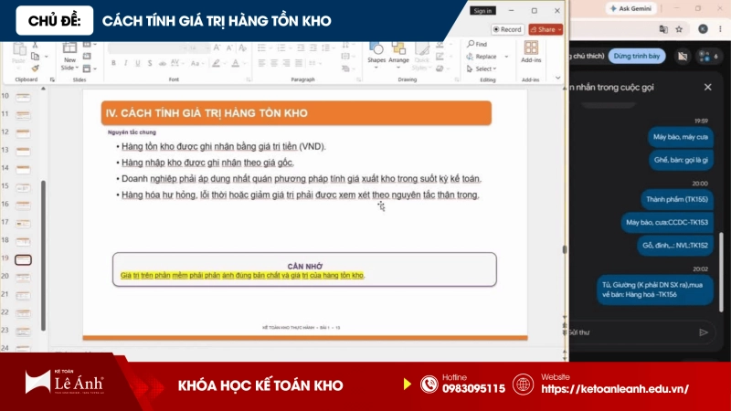Click the Justify text alignment icon
This screenshot has width=731, height=411.
tap(299, 63)
